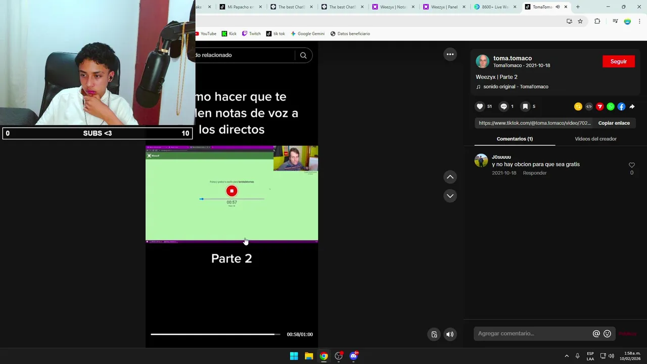Reply to J0suuuu's comment via Responder
The image size is (647, 364).
[x=535, y=173]
